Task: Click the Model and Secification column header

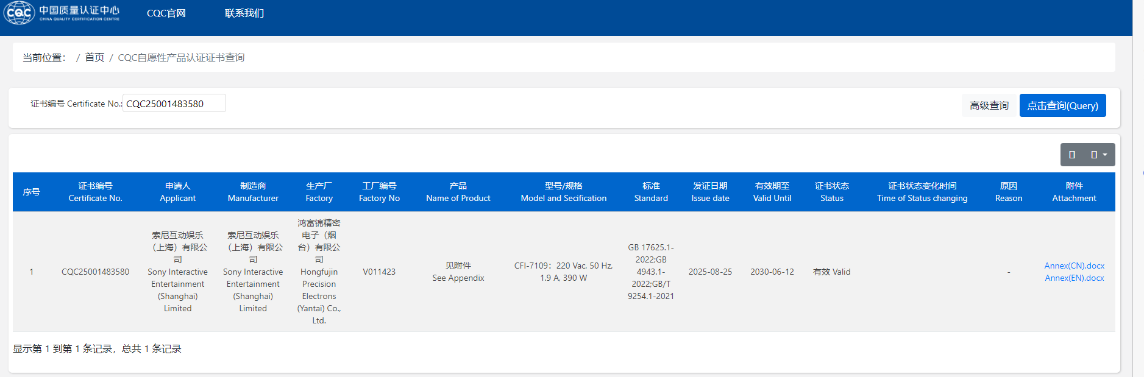Action: click(x=563, y=192)
